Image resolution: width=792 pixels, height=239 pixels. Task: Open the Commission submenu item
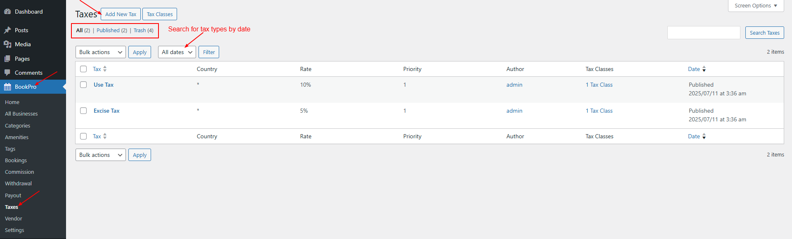(x=19, y=172)
